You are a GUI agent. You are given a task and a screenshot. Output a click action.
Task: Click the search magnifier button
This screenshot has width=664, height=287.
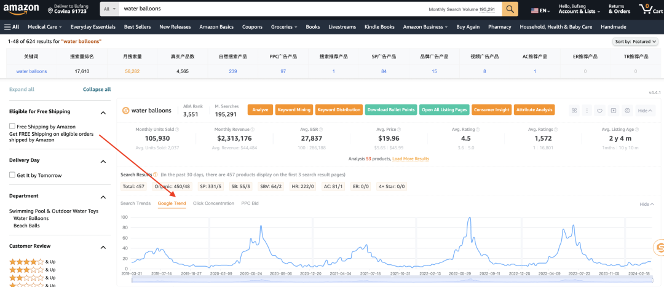tap(510, 9)
